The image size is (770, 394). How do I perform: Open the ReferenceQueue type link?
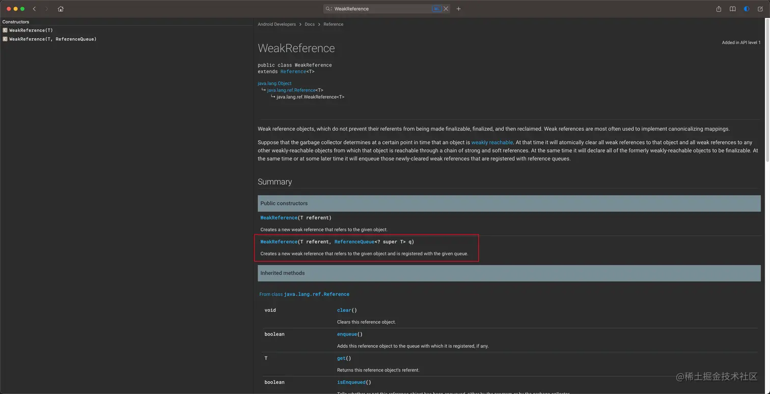354,242
